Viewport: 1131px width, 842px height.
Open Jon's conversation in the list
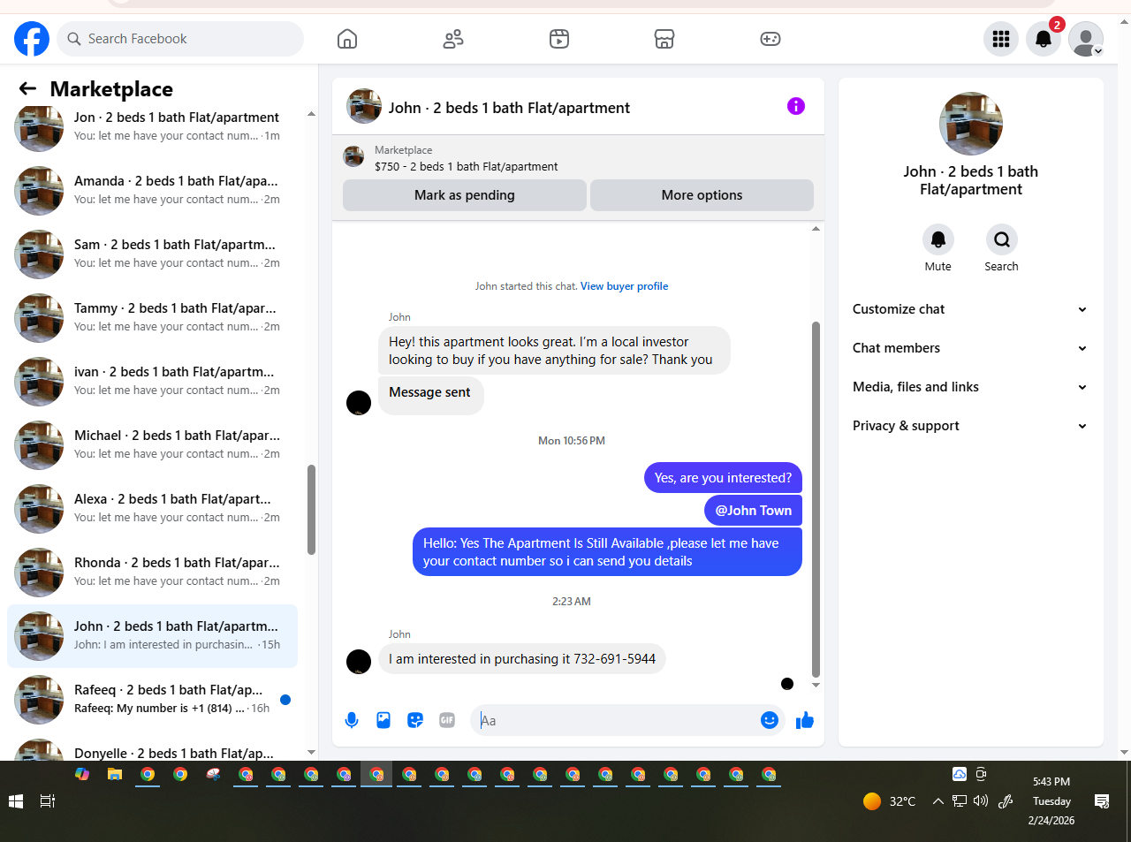click(152, 126)
